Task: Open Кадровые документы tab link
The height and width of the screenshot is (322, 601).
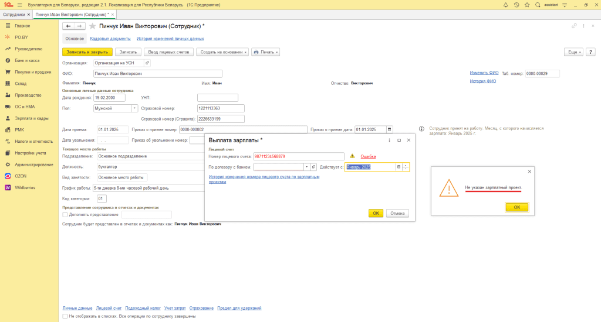Action: 110,39
